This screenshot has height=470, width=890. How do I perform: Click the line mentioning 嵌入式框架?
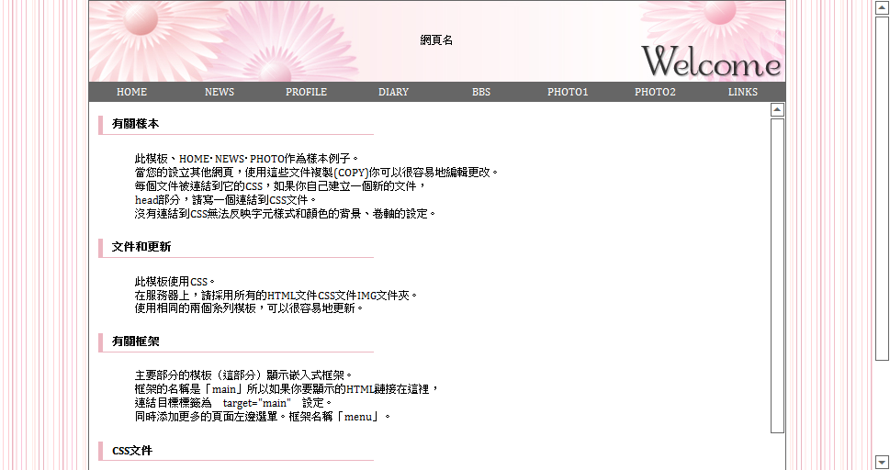tap(244, 375)
